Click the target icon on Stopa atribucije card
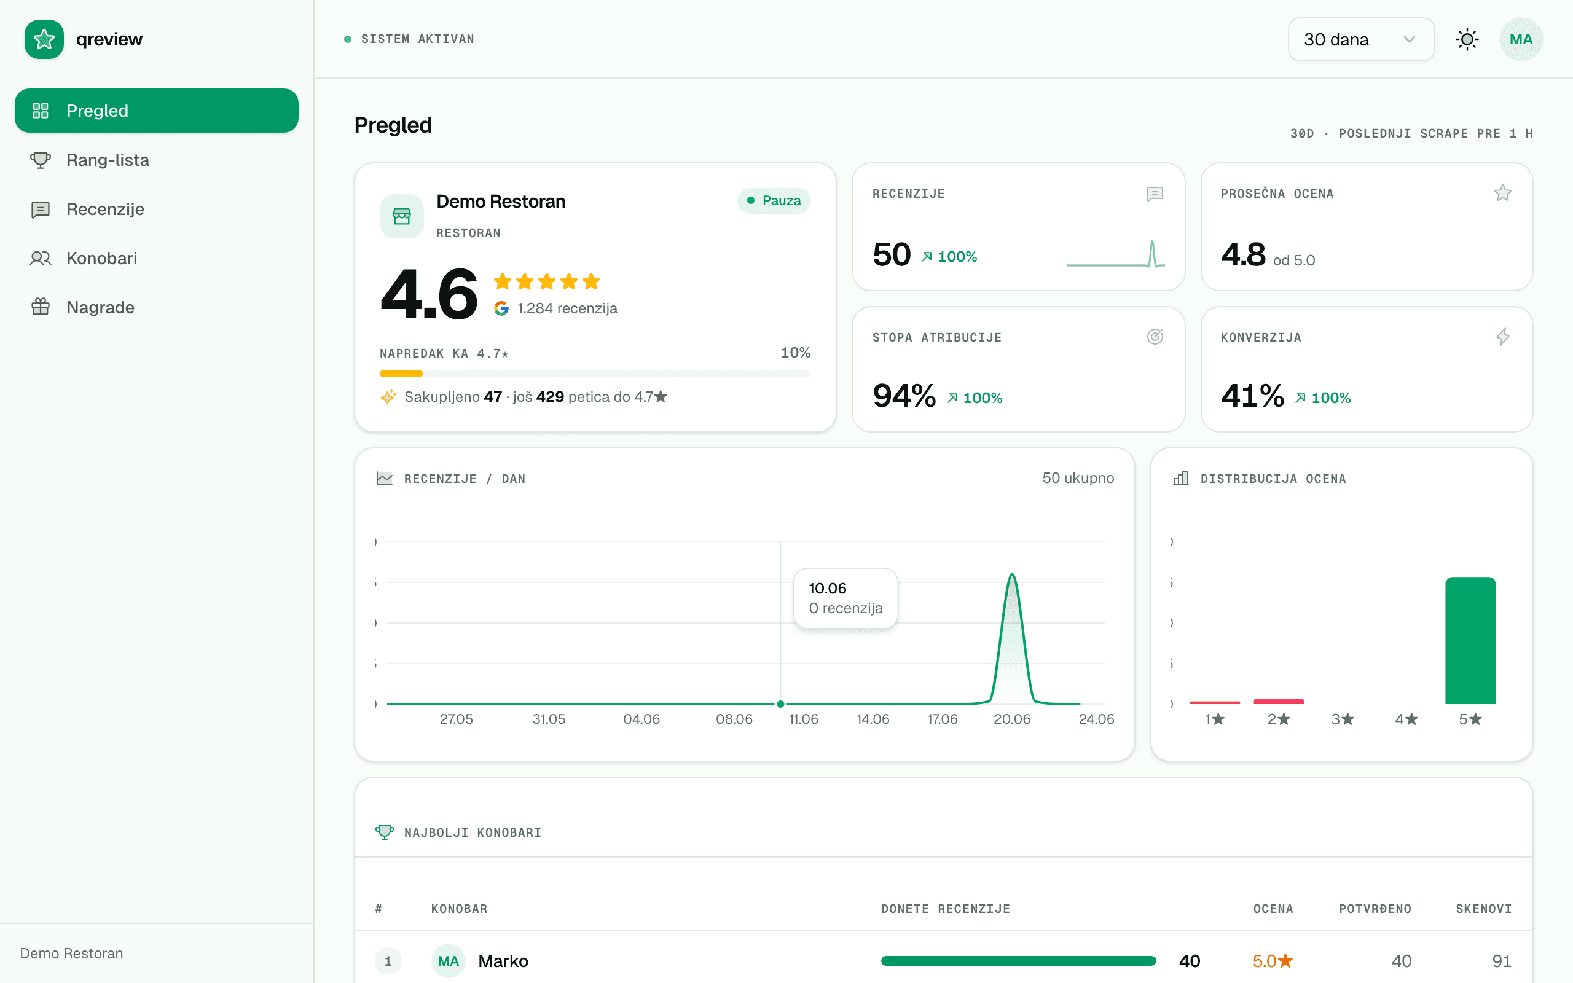The width and height of the screenshot is (1573, 983). (x=1155, y=337)
